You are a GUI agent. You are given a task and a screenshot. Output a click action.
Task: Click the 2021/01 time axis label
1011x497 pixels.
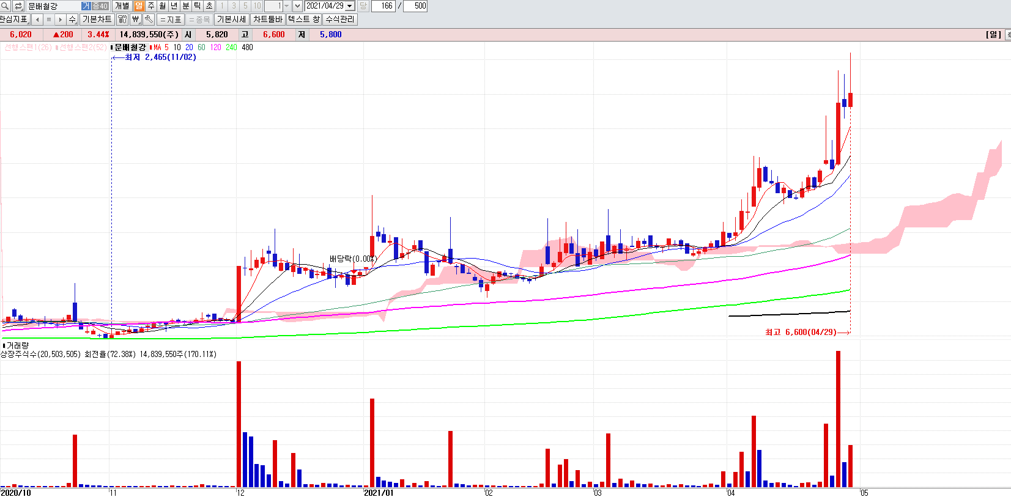coord(379,493)
